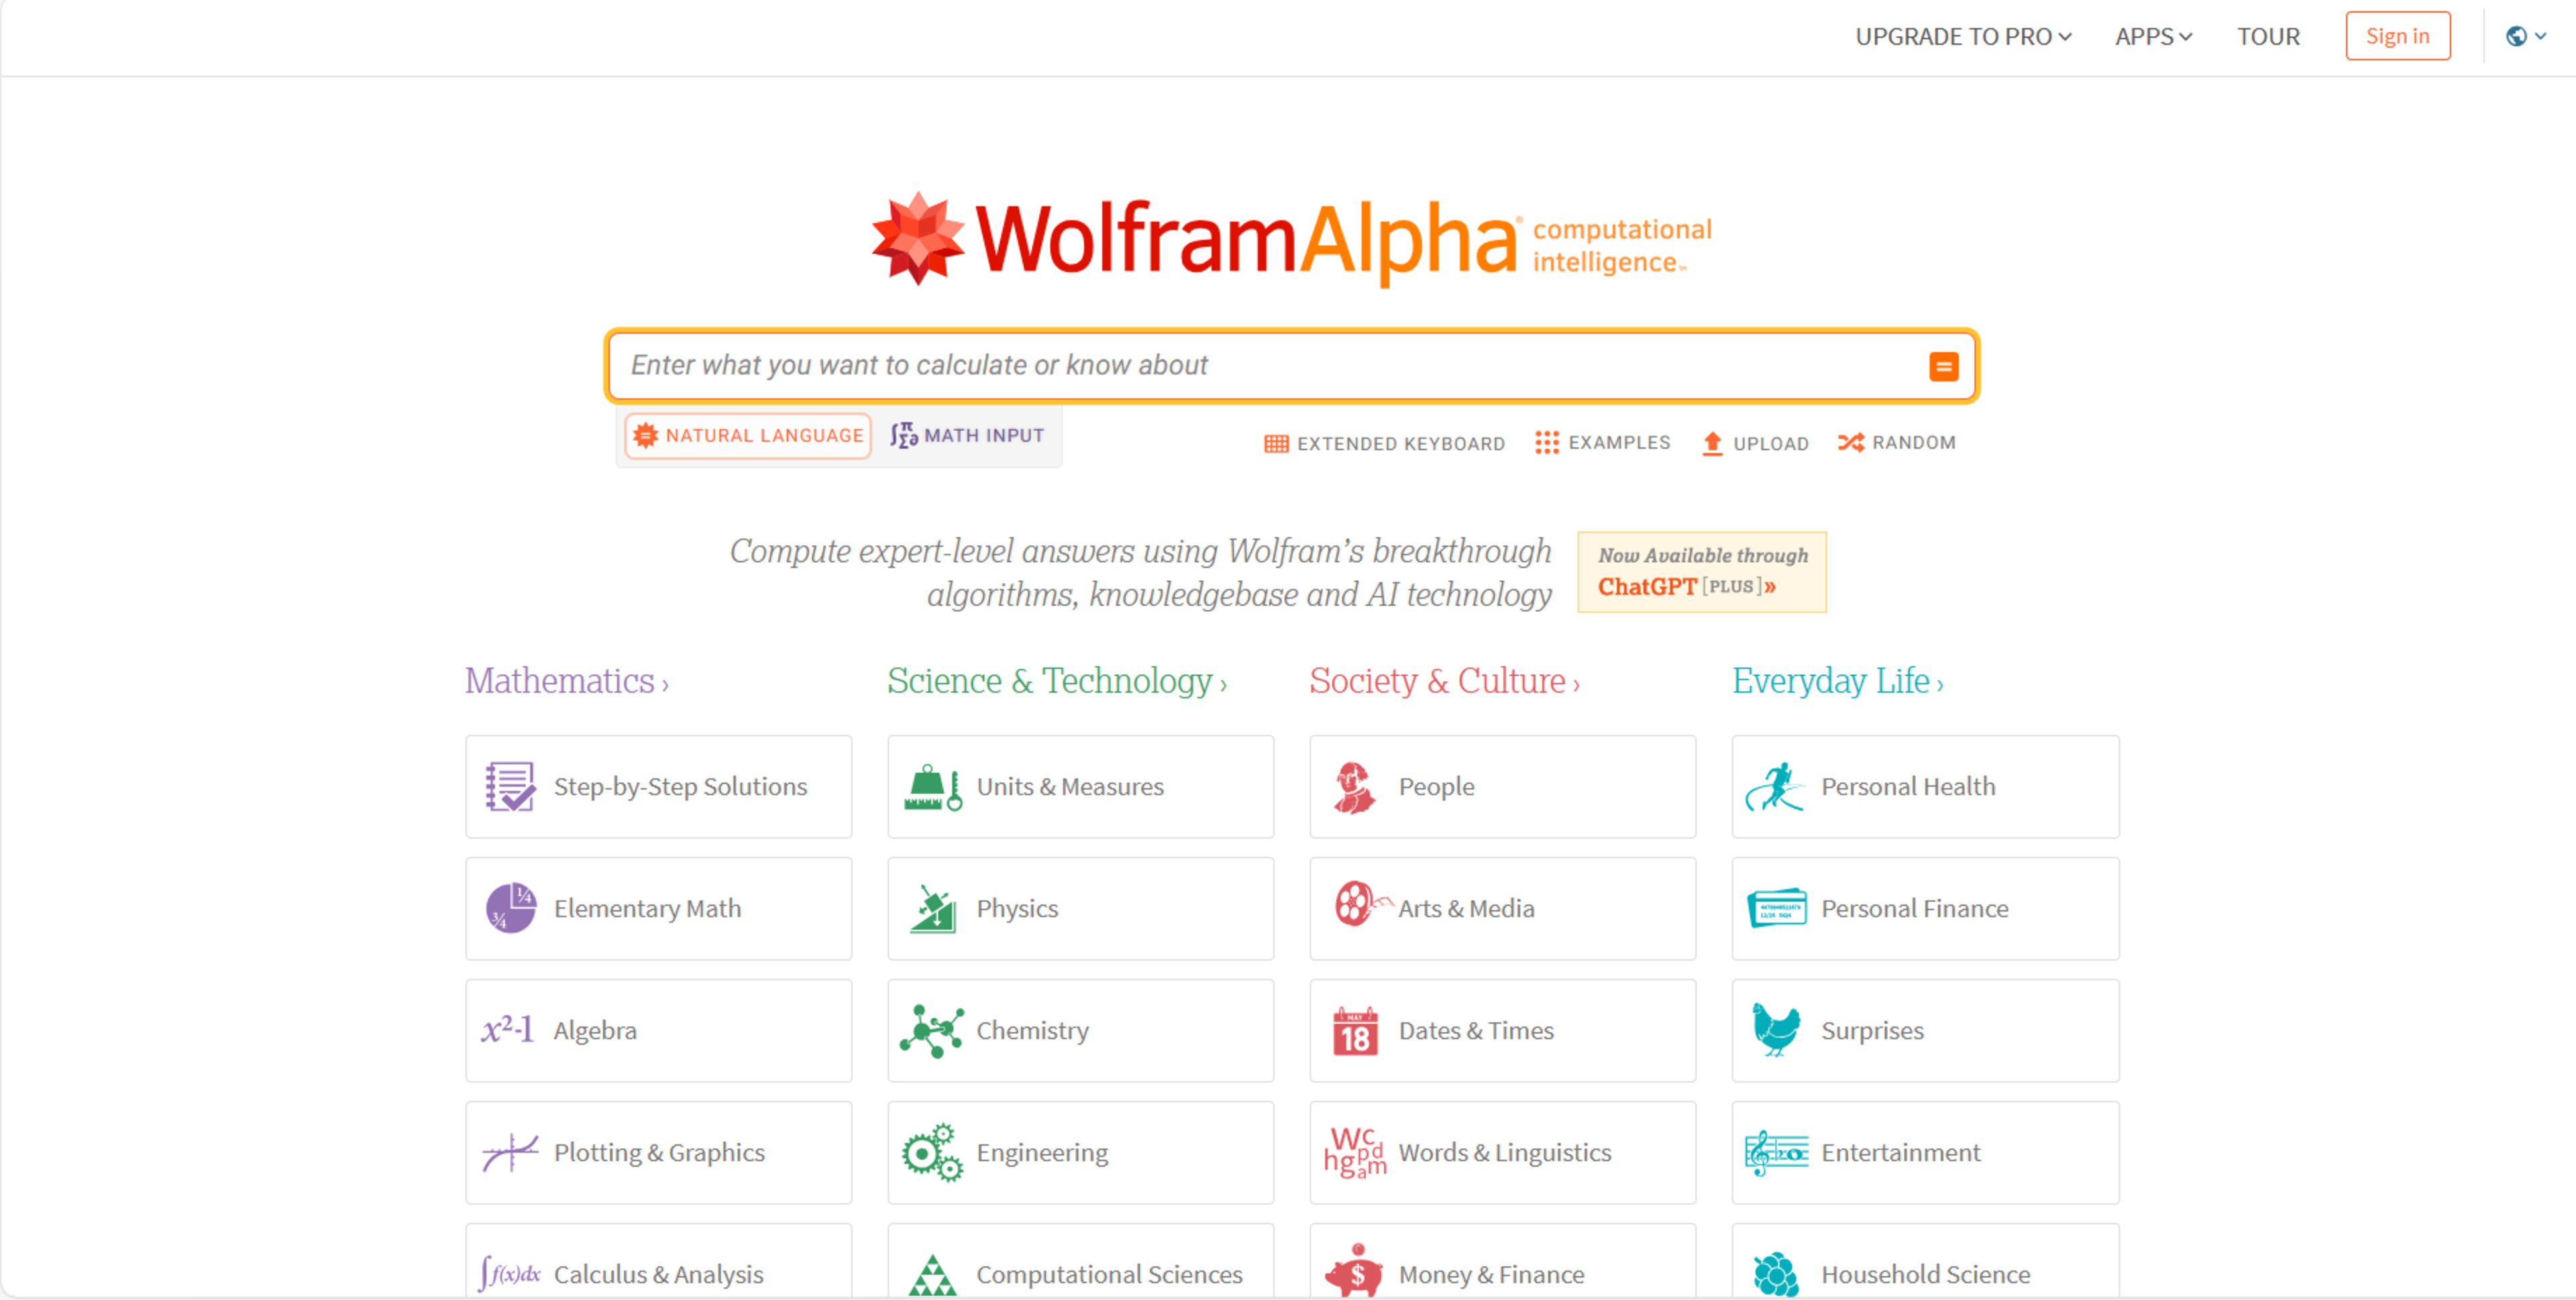Open the Mathematics category heading

coord(566,681)
